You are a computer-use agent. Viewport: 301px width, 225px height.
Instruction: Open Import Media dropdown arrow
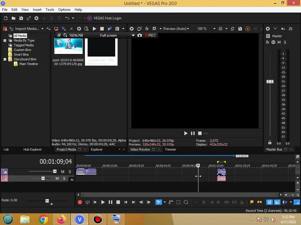(x=42, y=29)
